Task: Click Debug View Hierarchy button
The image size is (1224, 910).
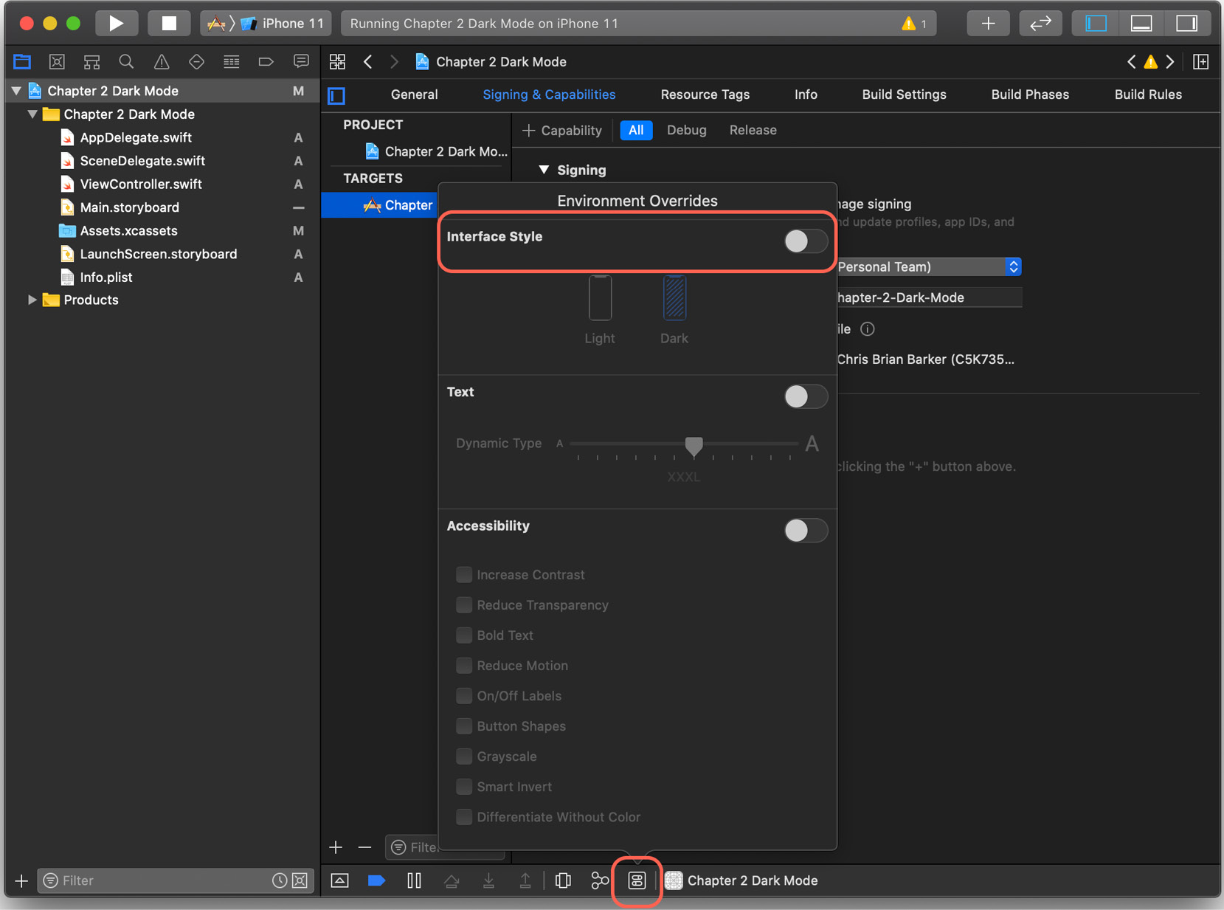Action: coord(563,880)
